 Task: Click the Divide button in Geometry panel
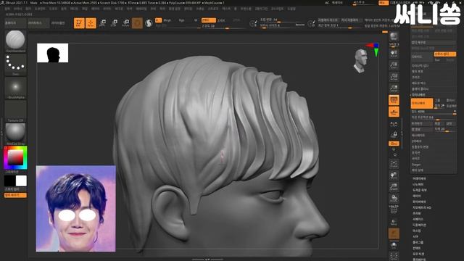click(x=422, y=57)
